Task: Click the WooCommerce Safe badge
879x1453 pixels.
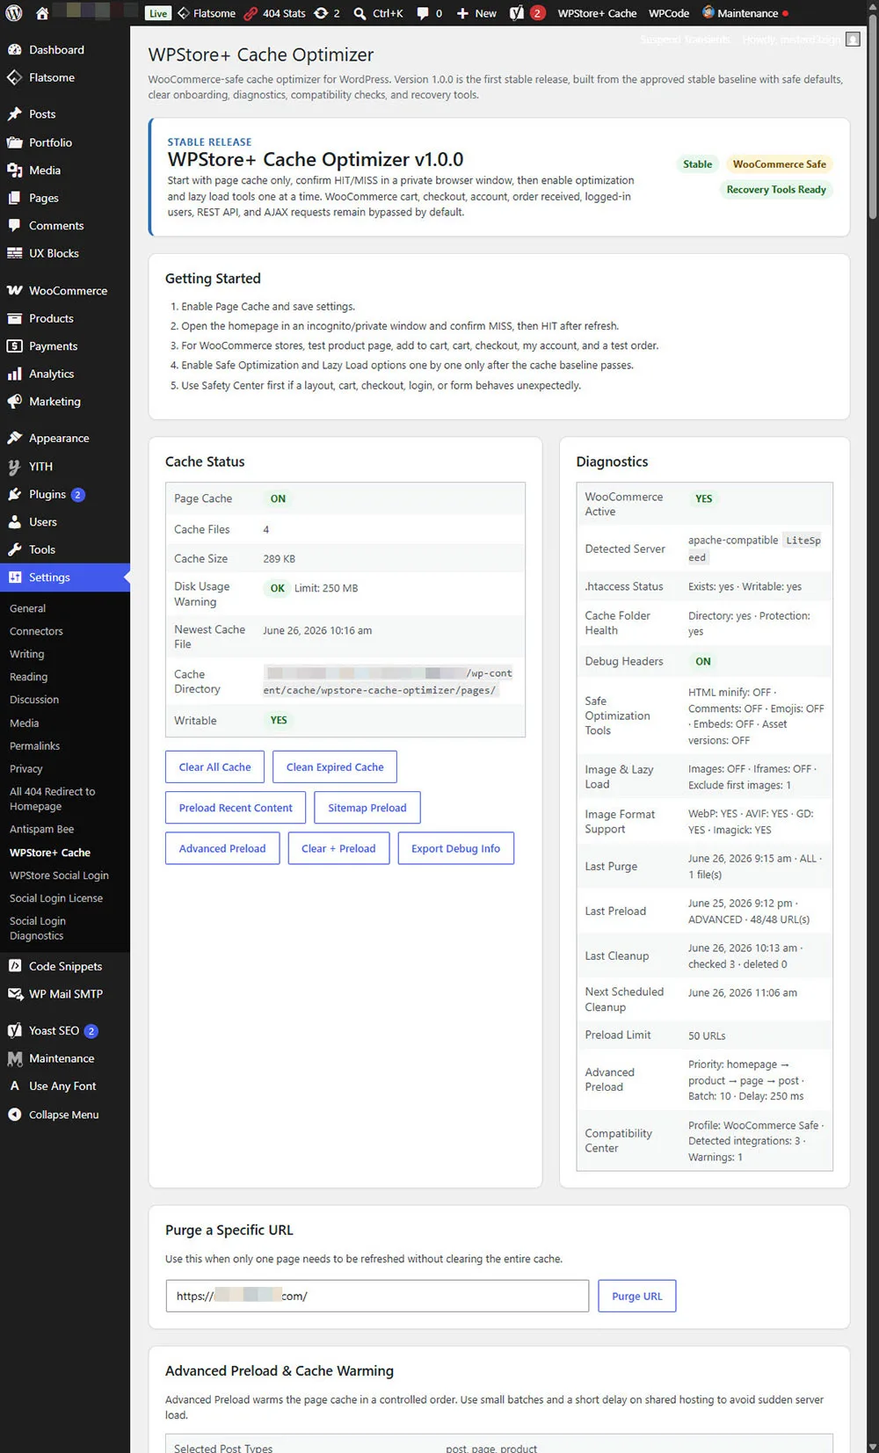Action: point(779,164)
